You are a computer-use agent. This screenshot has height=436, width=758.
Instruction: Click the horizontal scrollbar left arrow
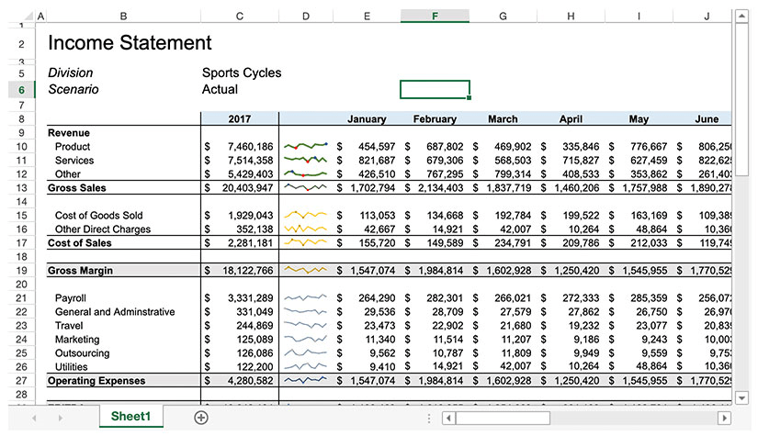point(448,418)
